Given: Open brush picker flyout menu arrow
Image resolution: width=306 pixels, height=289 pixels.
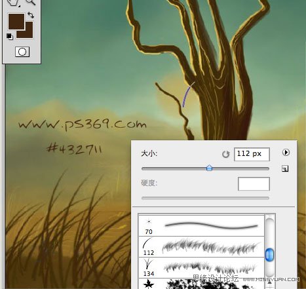Looking at the screenshot, I should pos(286,152).
